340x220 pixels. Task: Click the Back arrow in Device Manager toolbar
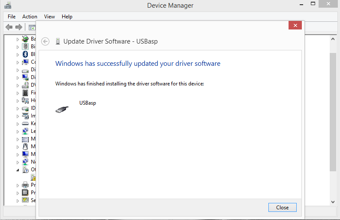(x=9, y=27)
